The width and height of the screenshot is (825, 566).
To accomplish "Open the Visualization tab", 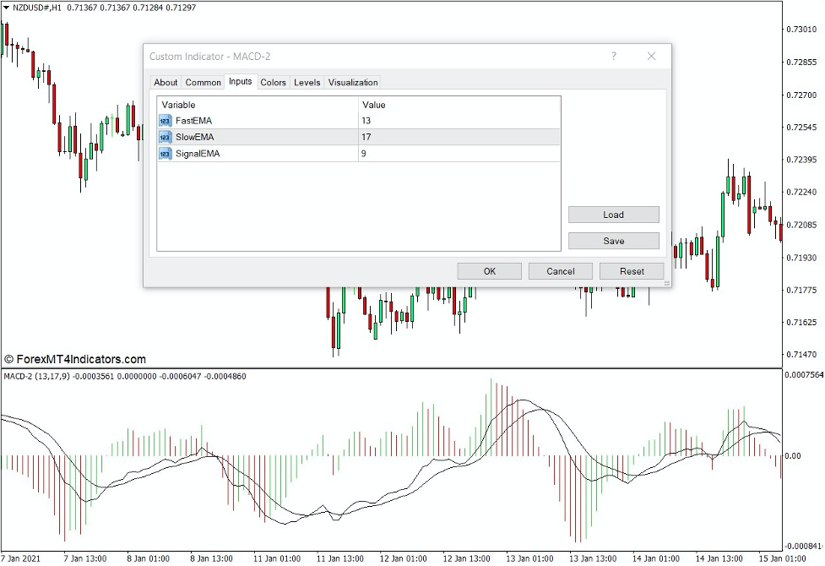I will coord(352,82).
